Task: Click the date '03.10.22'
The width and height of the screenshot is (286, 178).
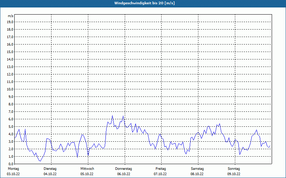Action: pos(13,174)
